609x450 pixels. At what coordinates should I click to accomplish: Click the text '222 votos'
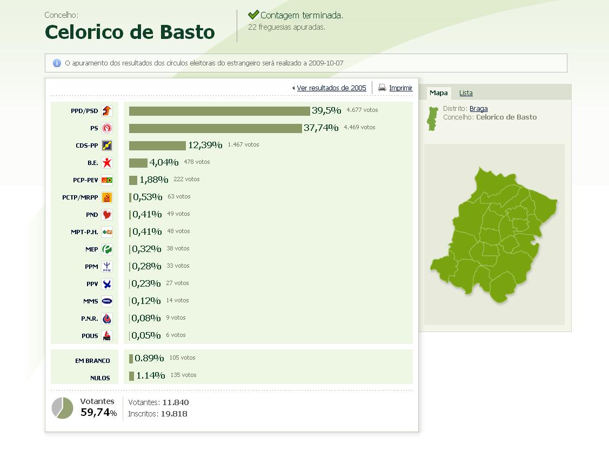[186, 179]
